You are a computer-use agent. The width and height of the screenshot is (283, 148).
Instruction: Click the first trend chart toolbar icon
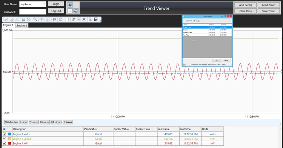click(6, 19)
